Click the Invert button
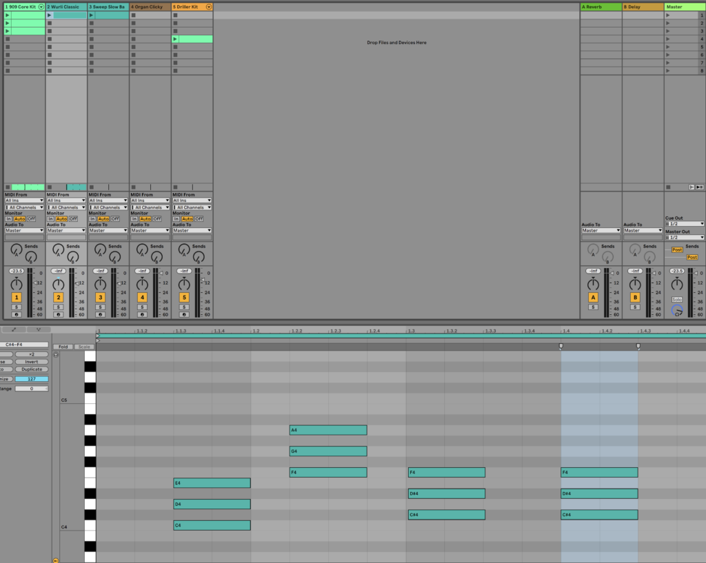 point(32,362)
